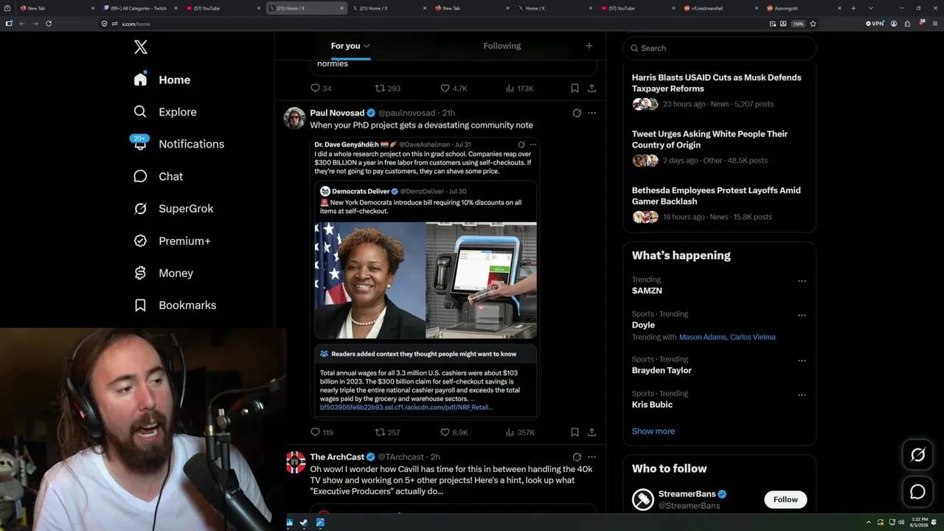This screenshot has height=531, width=944.
Task: Reply to the top post with 34 replies
Action: tap(321, 88)
